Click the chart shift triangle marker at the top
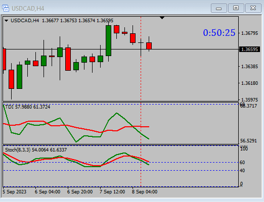Viewport: 264px width, 202px height. pos(162,18)
